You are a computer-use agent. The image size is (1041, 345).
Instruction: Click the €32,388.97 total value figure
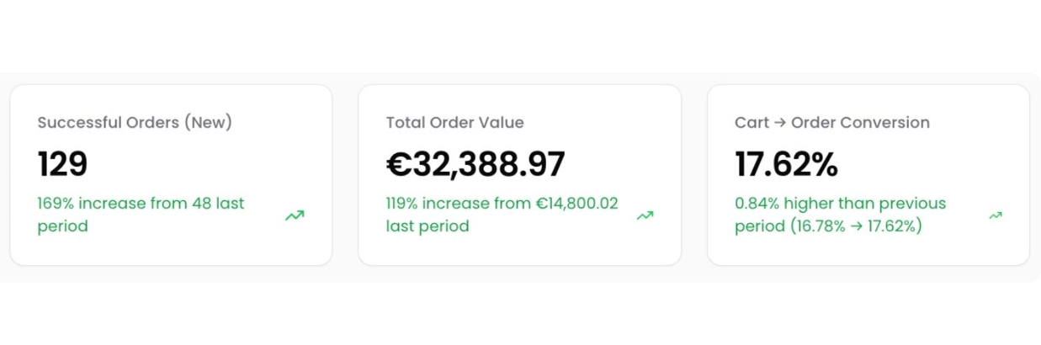(475, 164)
